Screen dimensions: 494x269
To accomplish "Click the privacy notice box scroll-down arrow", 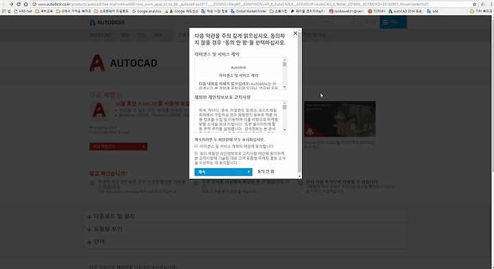I will point(285,130).
